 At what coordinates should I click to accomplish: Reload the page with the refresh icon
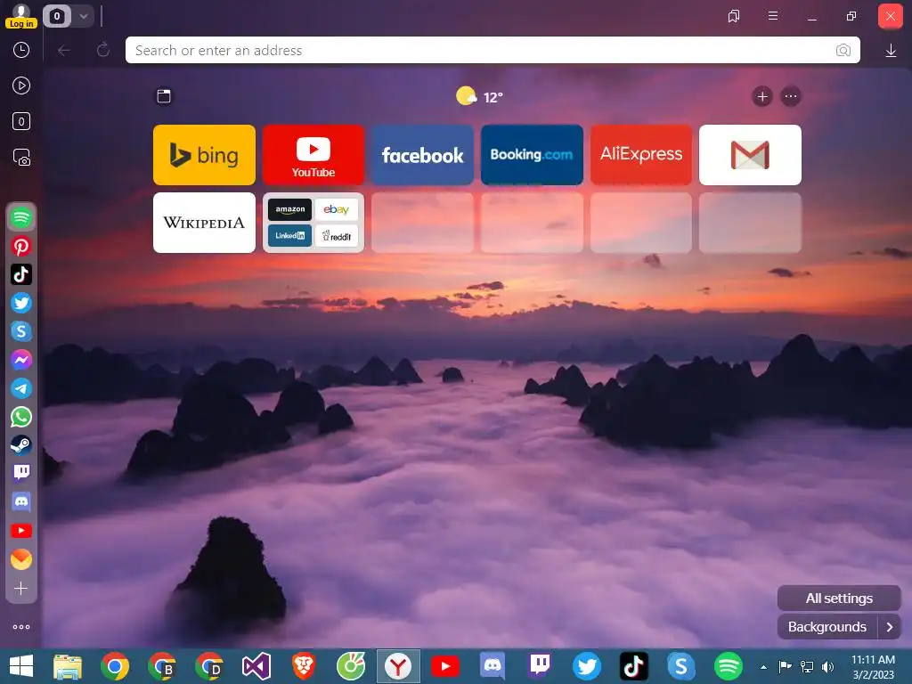(103, 50)
